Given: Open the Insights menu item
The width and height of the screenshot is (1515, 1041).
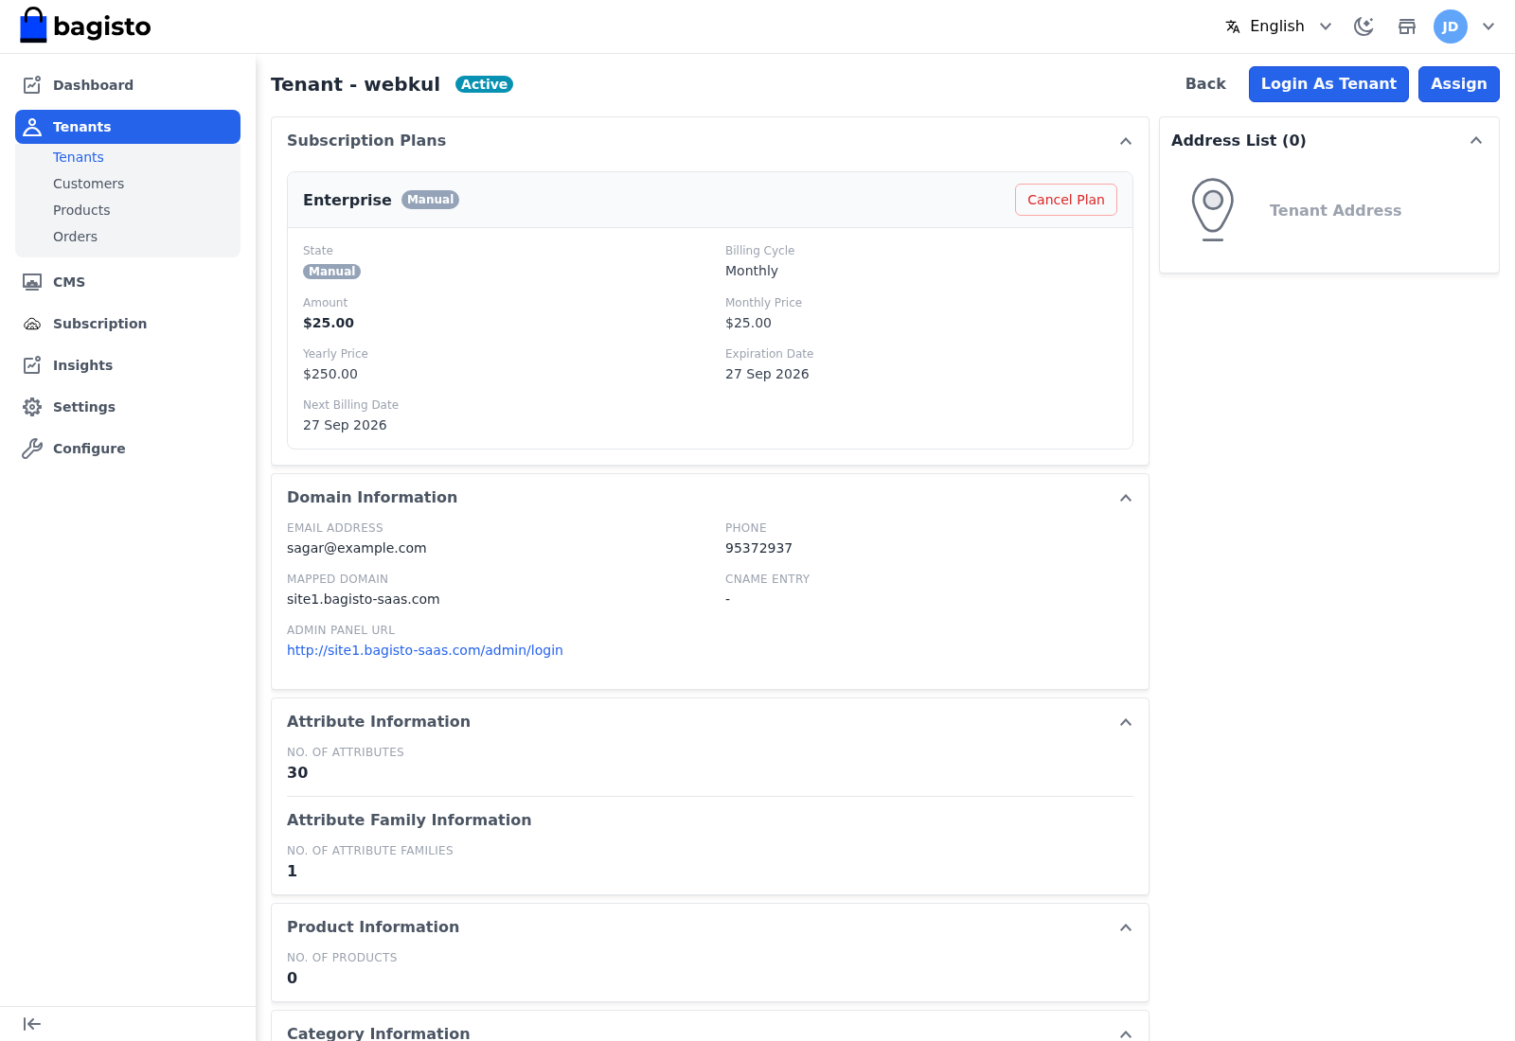Looking at the screenshot, I should [x=128, y=365].
